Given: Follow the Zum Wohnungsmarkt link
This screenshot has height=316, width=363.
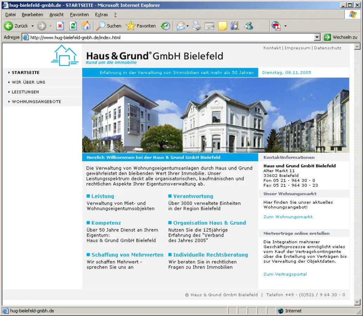Looking at the screenshot, I should pyautogui.click(x=288, y=217).
